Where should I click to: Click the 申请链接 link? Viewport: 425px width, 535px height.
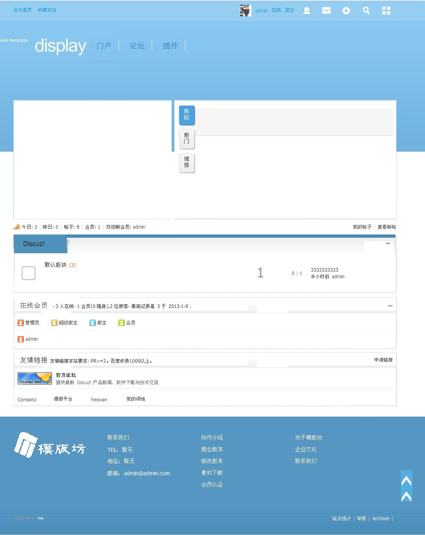(384, 360)
